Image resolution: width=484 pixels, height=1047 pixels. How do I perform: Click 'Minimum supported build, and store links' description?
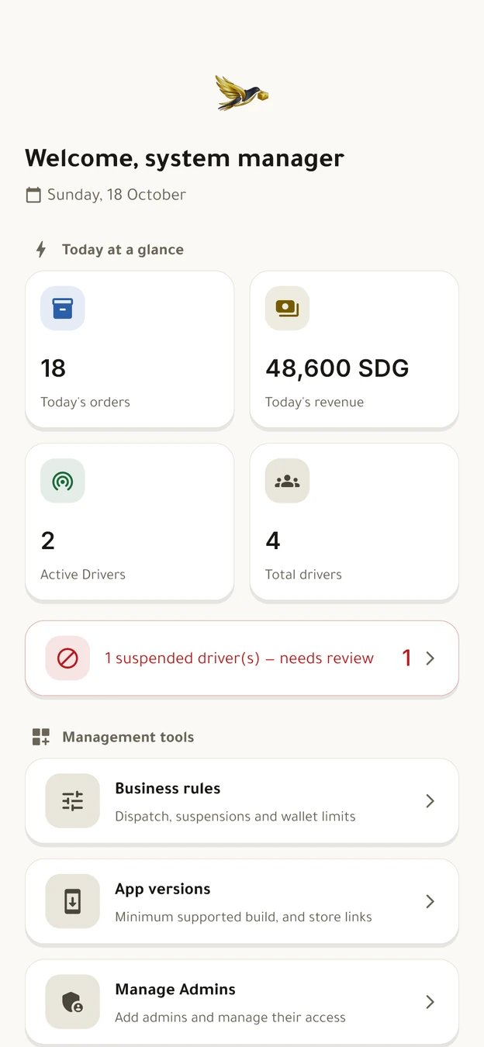tap(244, 917)
